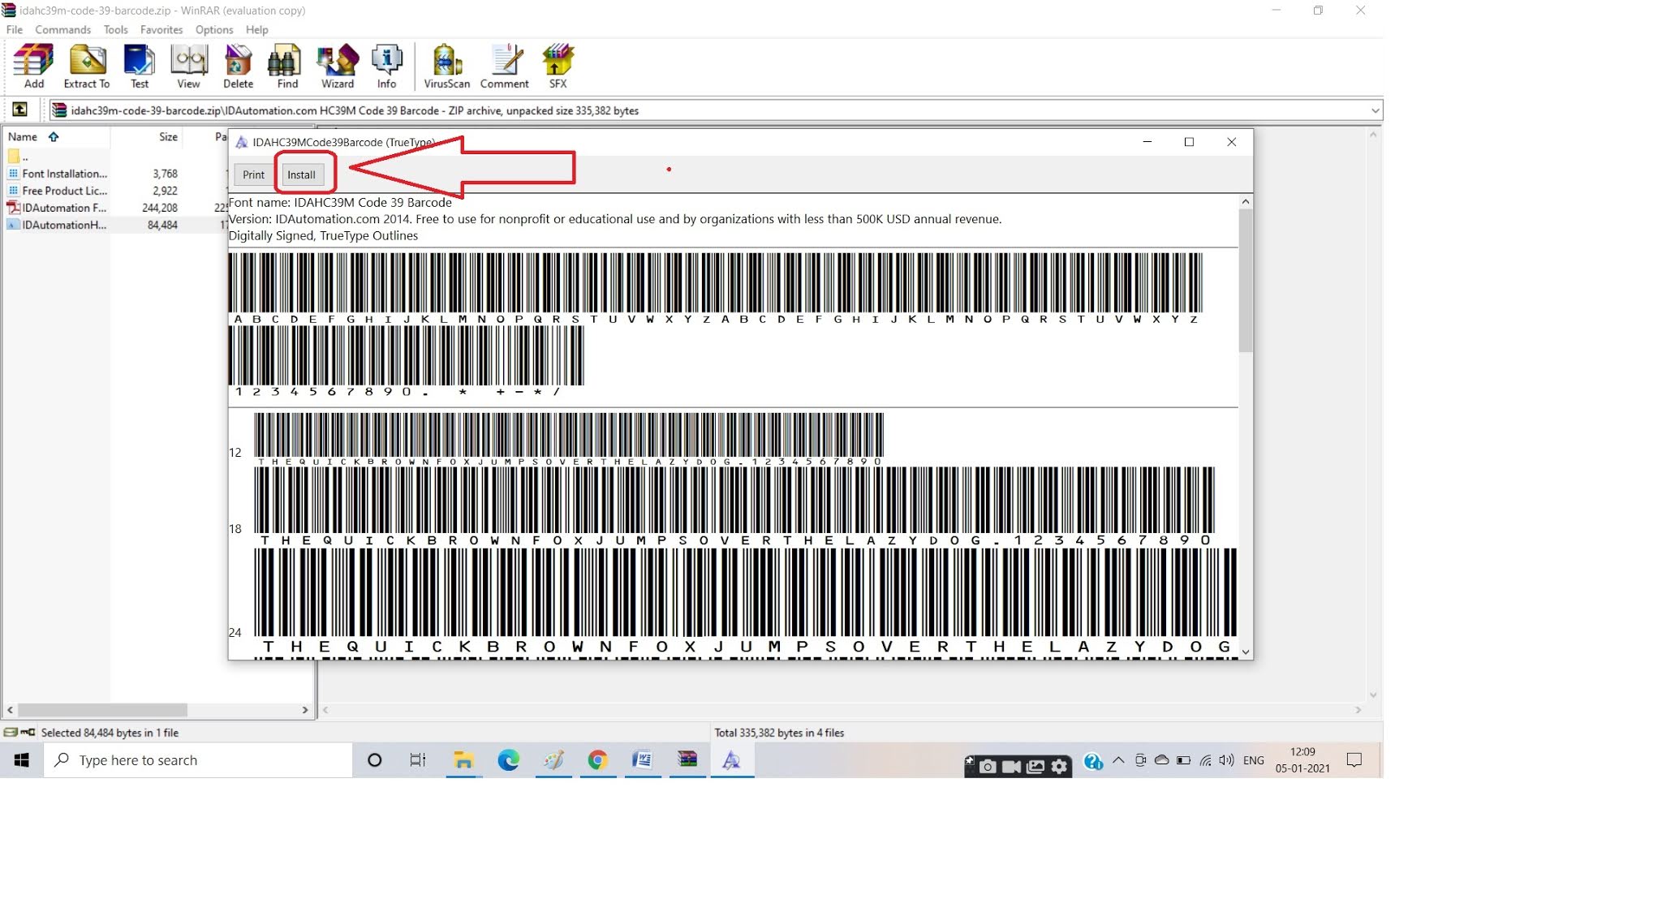Run VirusScan on the archive
Screen dimensions: 1662x912
[x=446, y=65]
